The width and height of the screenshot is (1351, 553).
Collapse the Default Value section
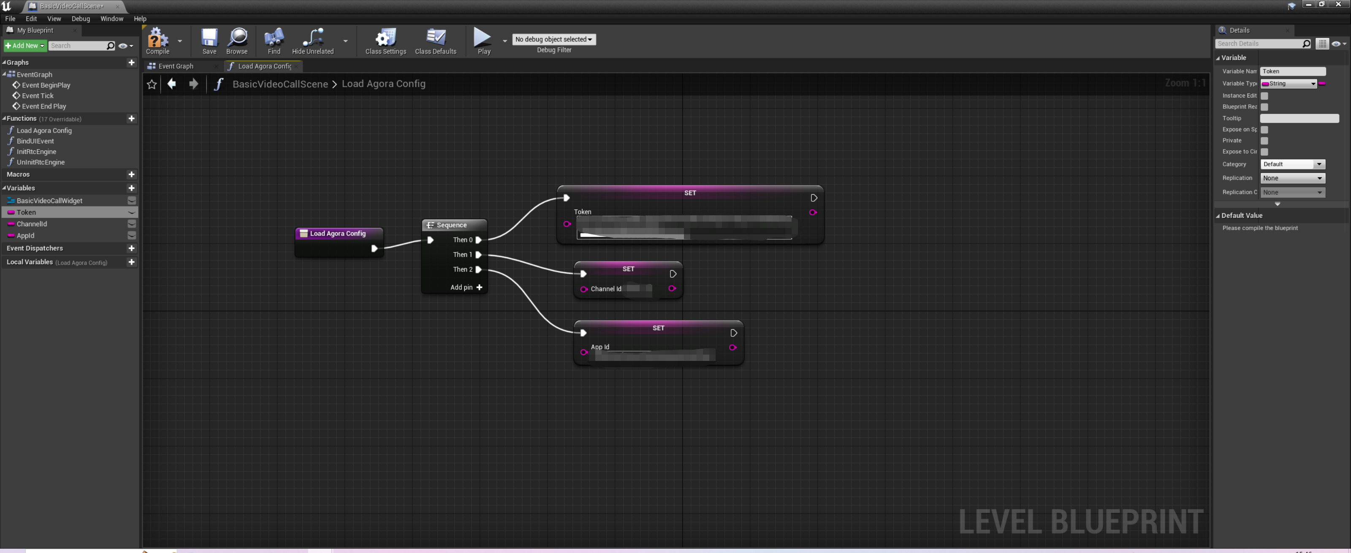pos(1218,215)
